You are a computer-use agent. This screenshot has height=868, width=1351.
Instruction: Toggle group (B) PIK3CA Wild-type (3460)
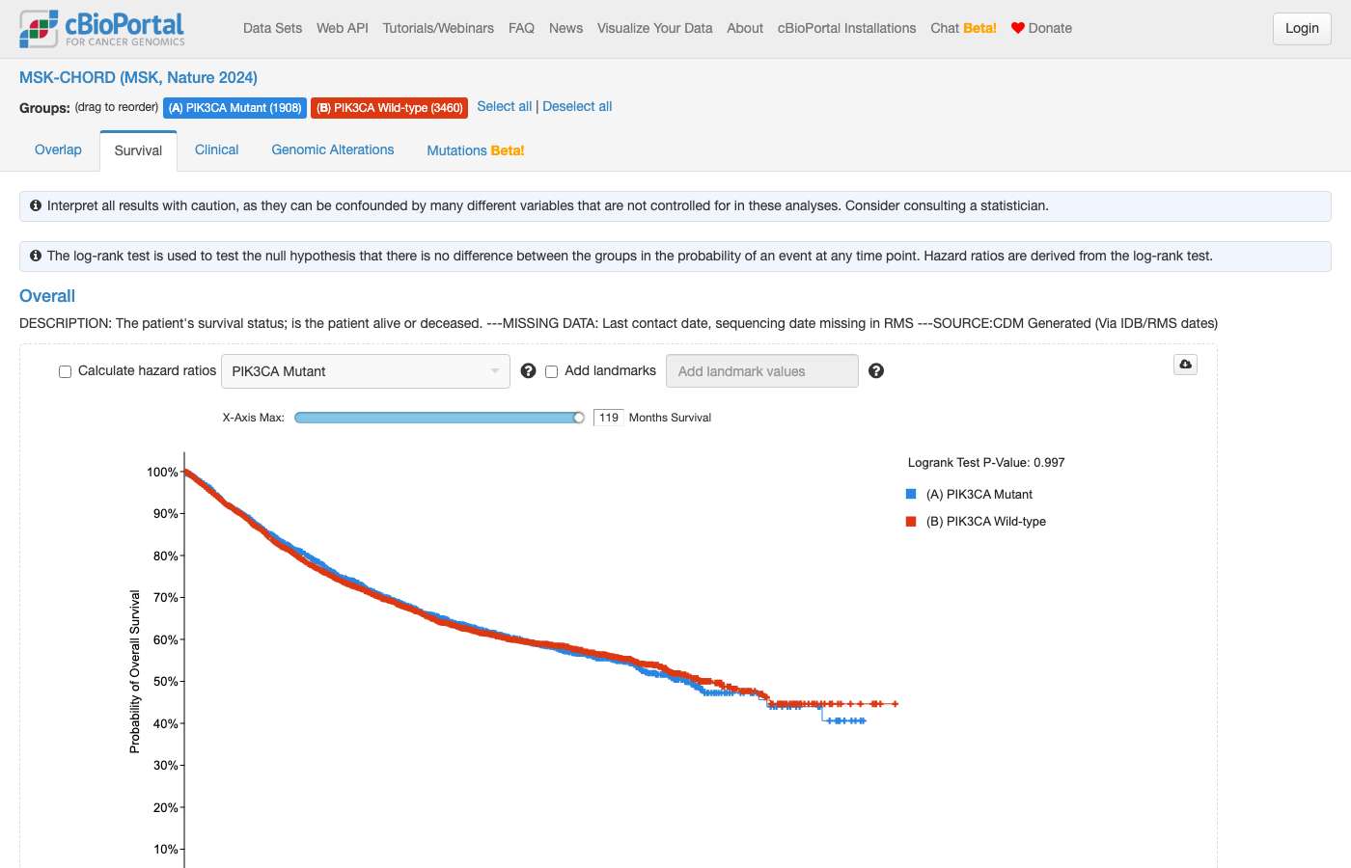tap(390, 108)
